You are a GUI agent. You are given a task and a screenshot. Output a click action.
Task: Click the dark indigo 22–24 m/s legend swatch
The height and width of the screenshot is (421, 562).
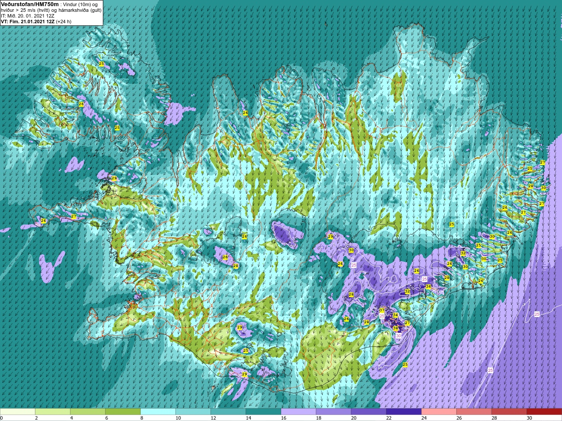404,412
